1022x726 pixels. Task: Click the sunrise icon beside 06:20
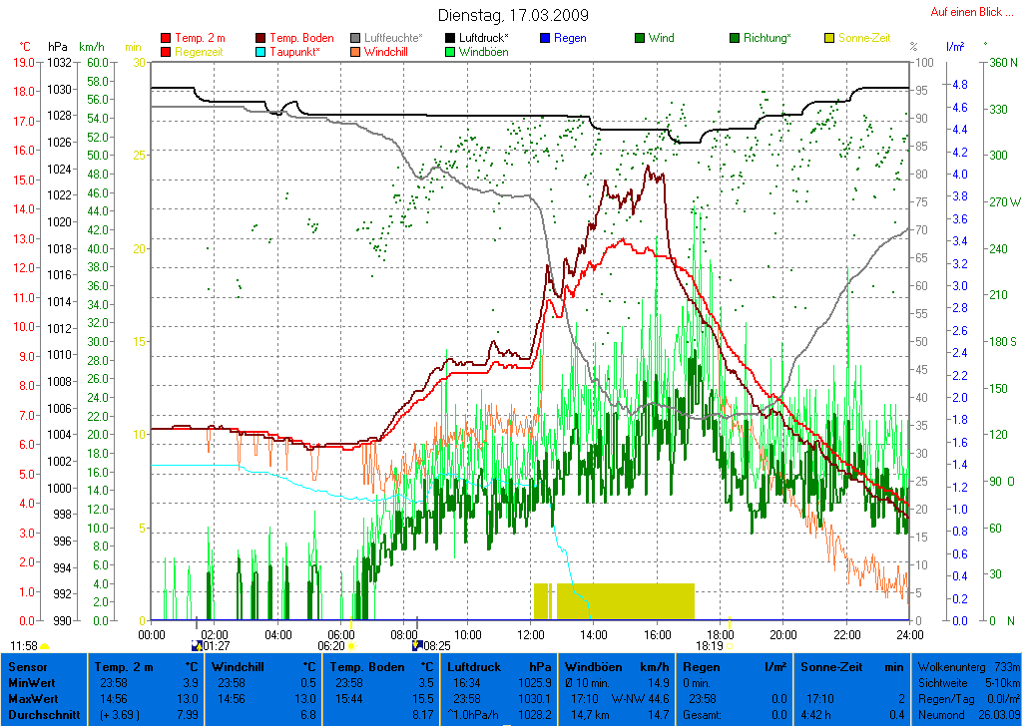pos(351,646)
